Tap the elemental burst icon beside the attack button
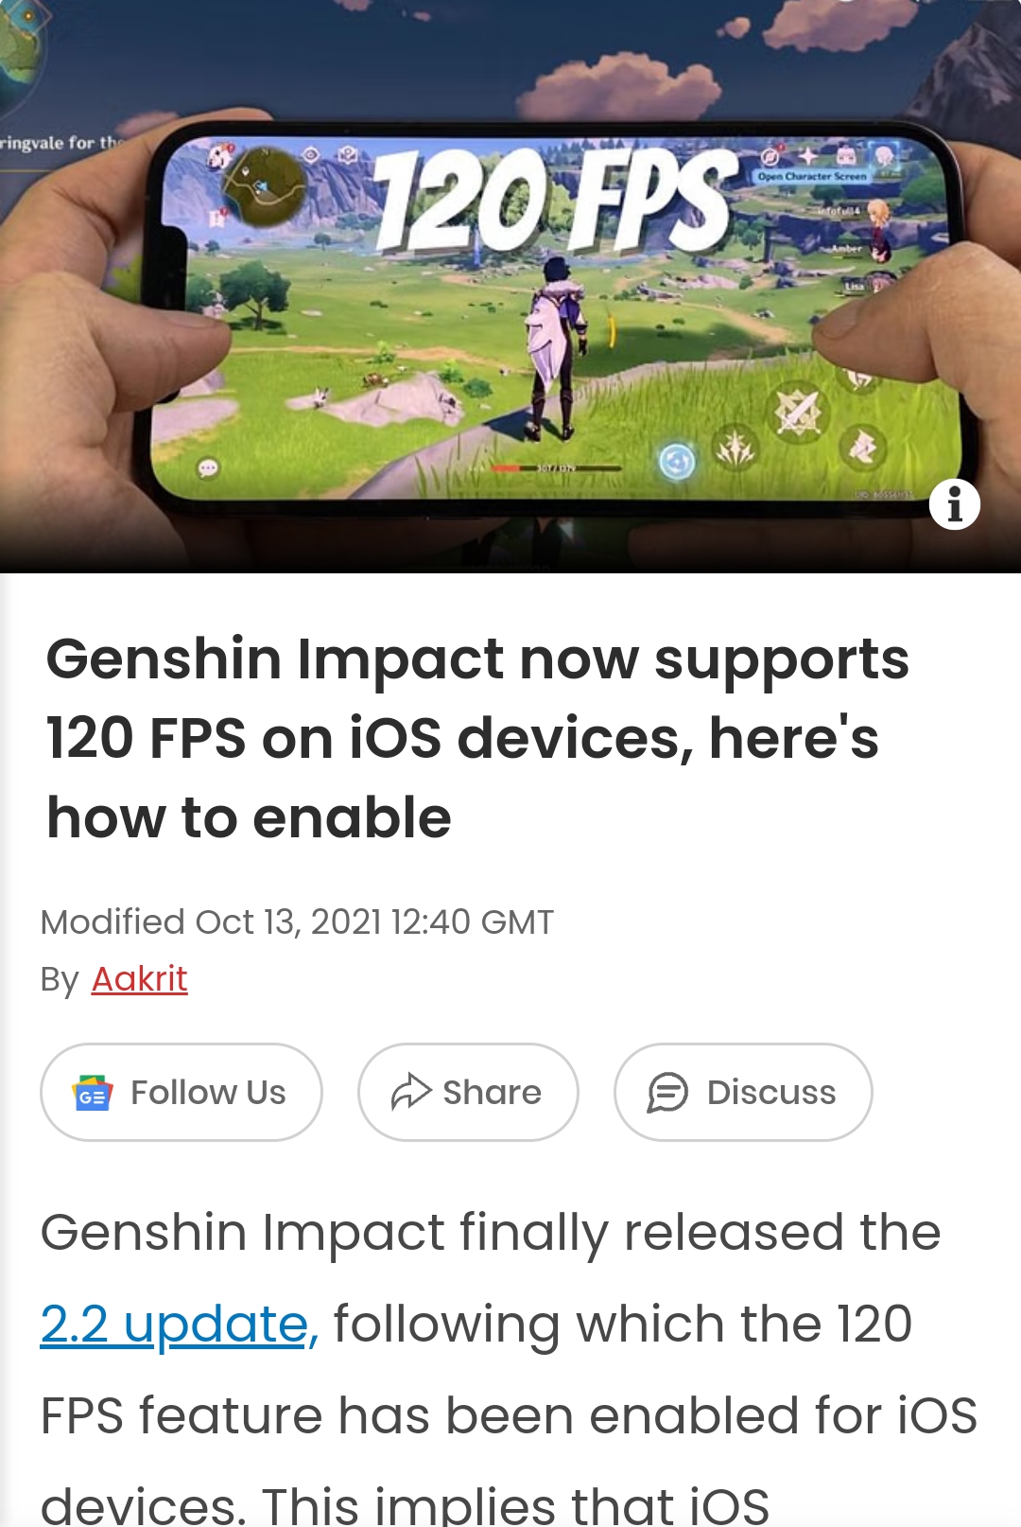The height and width of the screenshot is (1527, 1021). click(x=735, y=448)
